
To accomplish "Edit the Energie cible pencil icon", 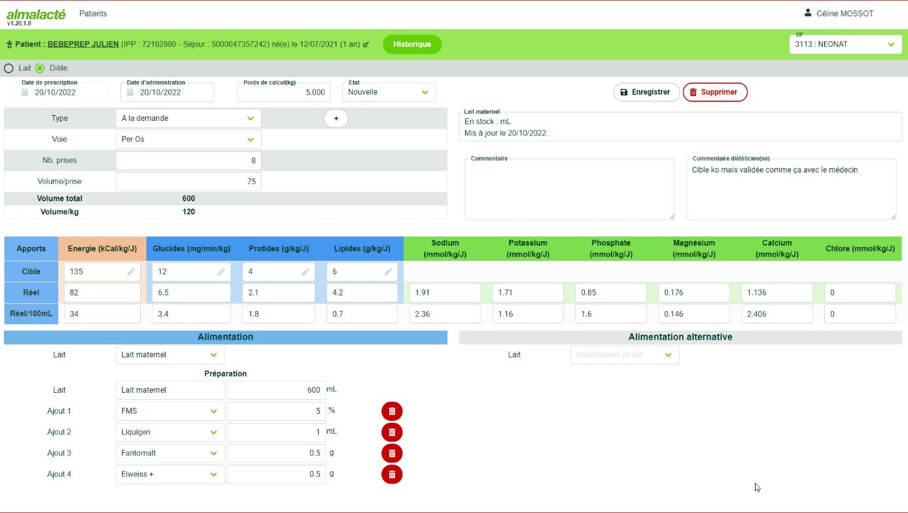I will (131, 272).
